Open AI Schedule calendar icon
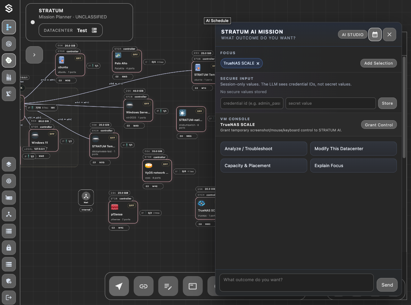Viewport: 411px width, 305px height. [375, 35]
